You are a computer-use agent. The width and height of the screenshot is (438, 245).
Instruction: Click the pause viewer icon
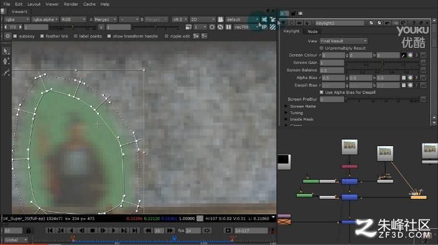228,27
